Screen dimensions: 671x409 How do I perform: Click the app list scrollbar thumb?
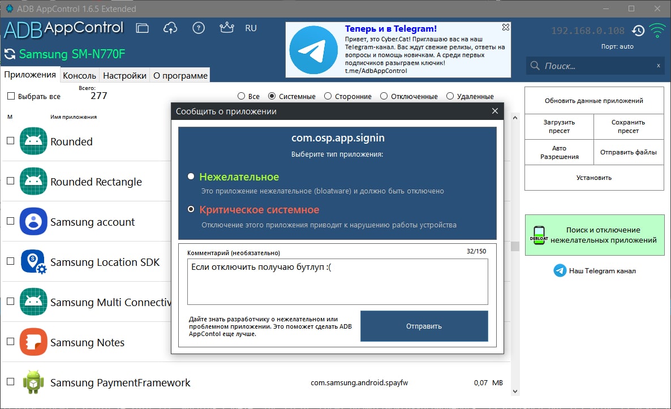515,246
